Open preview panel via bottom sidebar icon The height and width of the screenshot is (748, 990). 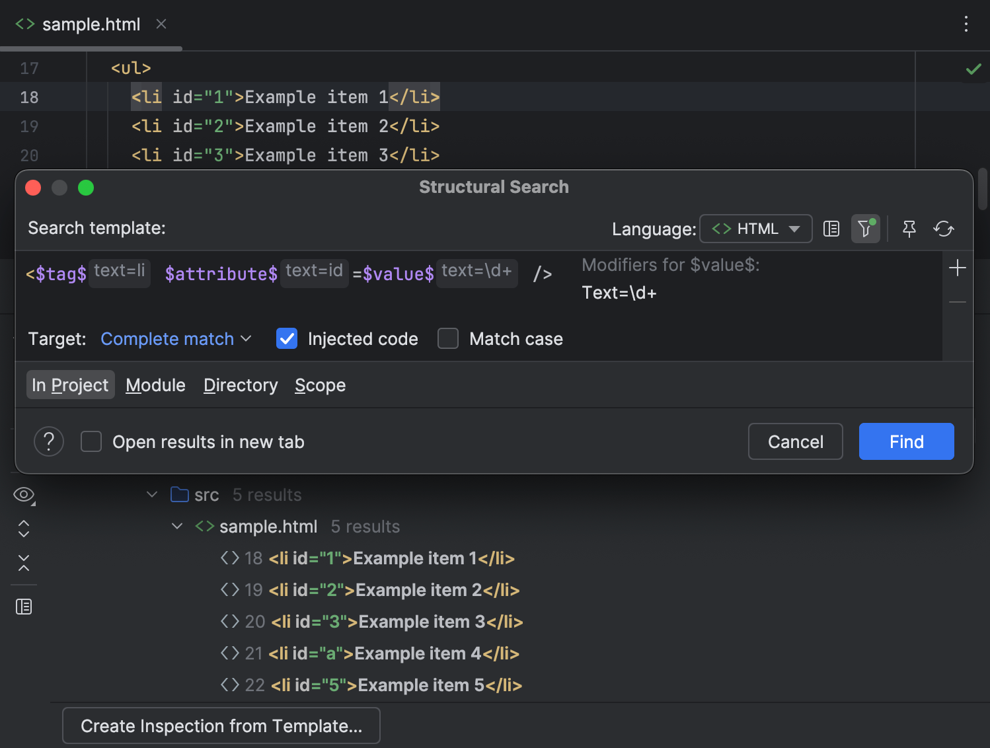click(24, 606)
